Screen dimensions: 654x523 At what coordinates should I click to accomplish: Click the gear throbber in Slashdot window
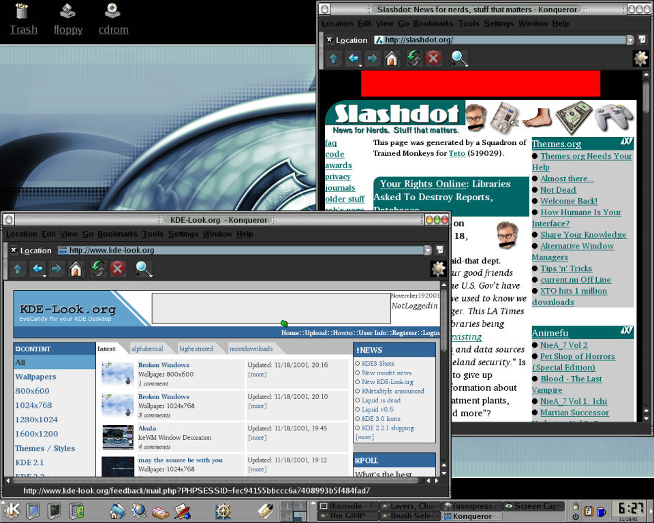point(640,59)
